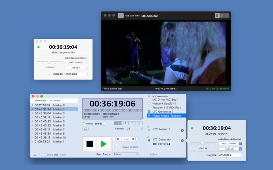Screen dimensions: 273x170
Task: Check Enable Stop Markers option
Action: pos(45,155)
